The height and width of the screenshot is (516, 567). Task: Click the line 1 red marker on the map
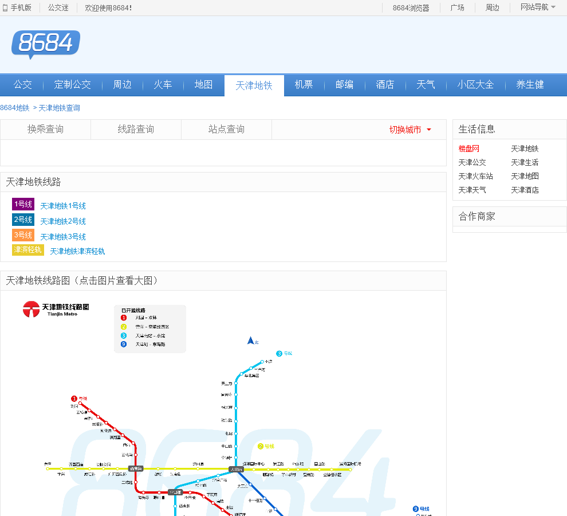coord(74,398)
